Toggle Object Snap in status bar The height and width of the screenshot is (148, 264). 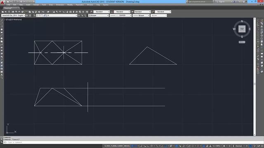coord(165,146)
